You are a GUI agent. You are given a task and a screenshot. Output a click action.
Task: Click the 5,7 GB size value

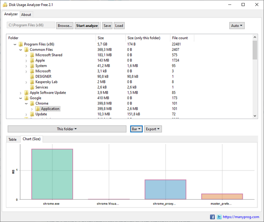pyautogui.click(x=102, y=44)
